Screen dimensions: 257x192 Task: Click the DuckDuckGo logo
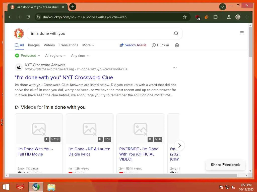click(x=19, y=33)
